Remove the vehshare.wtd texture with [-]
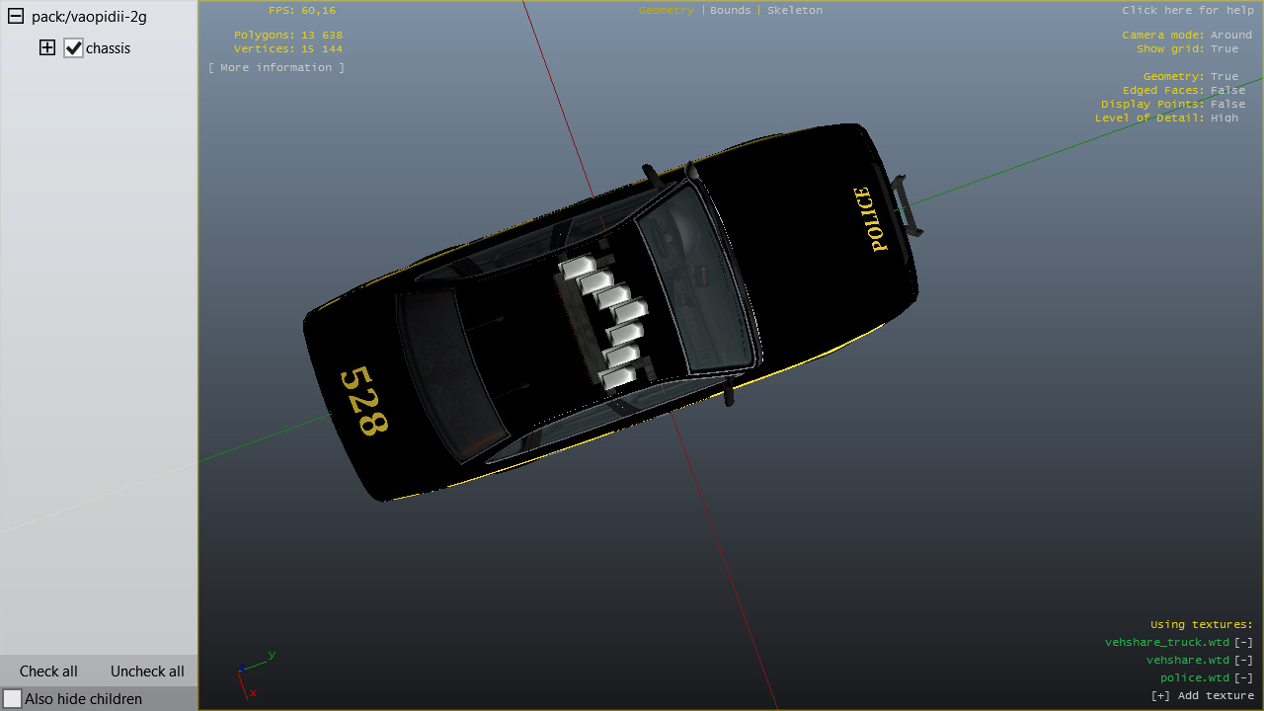Viewport: 1264px width, 711px height. (1243, 660)
